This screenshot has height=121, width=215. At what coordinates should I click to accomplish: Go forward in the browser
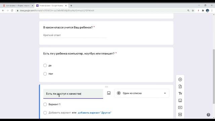(7, 10)
